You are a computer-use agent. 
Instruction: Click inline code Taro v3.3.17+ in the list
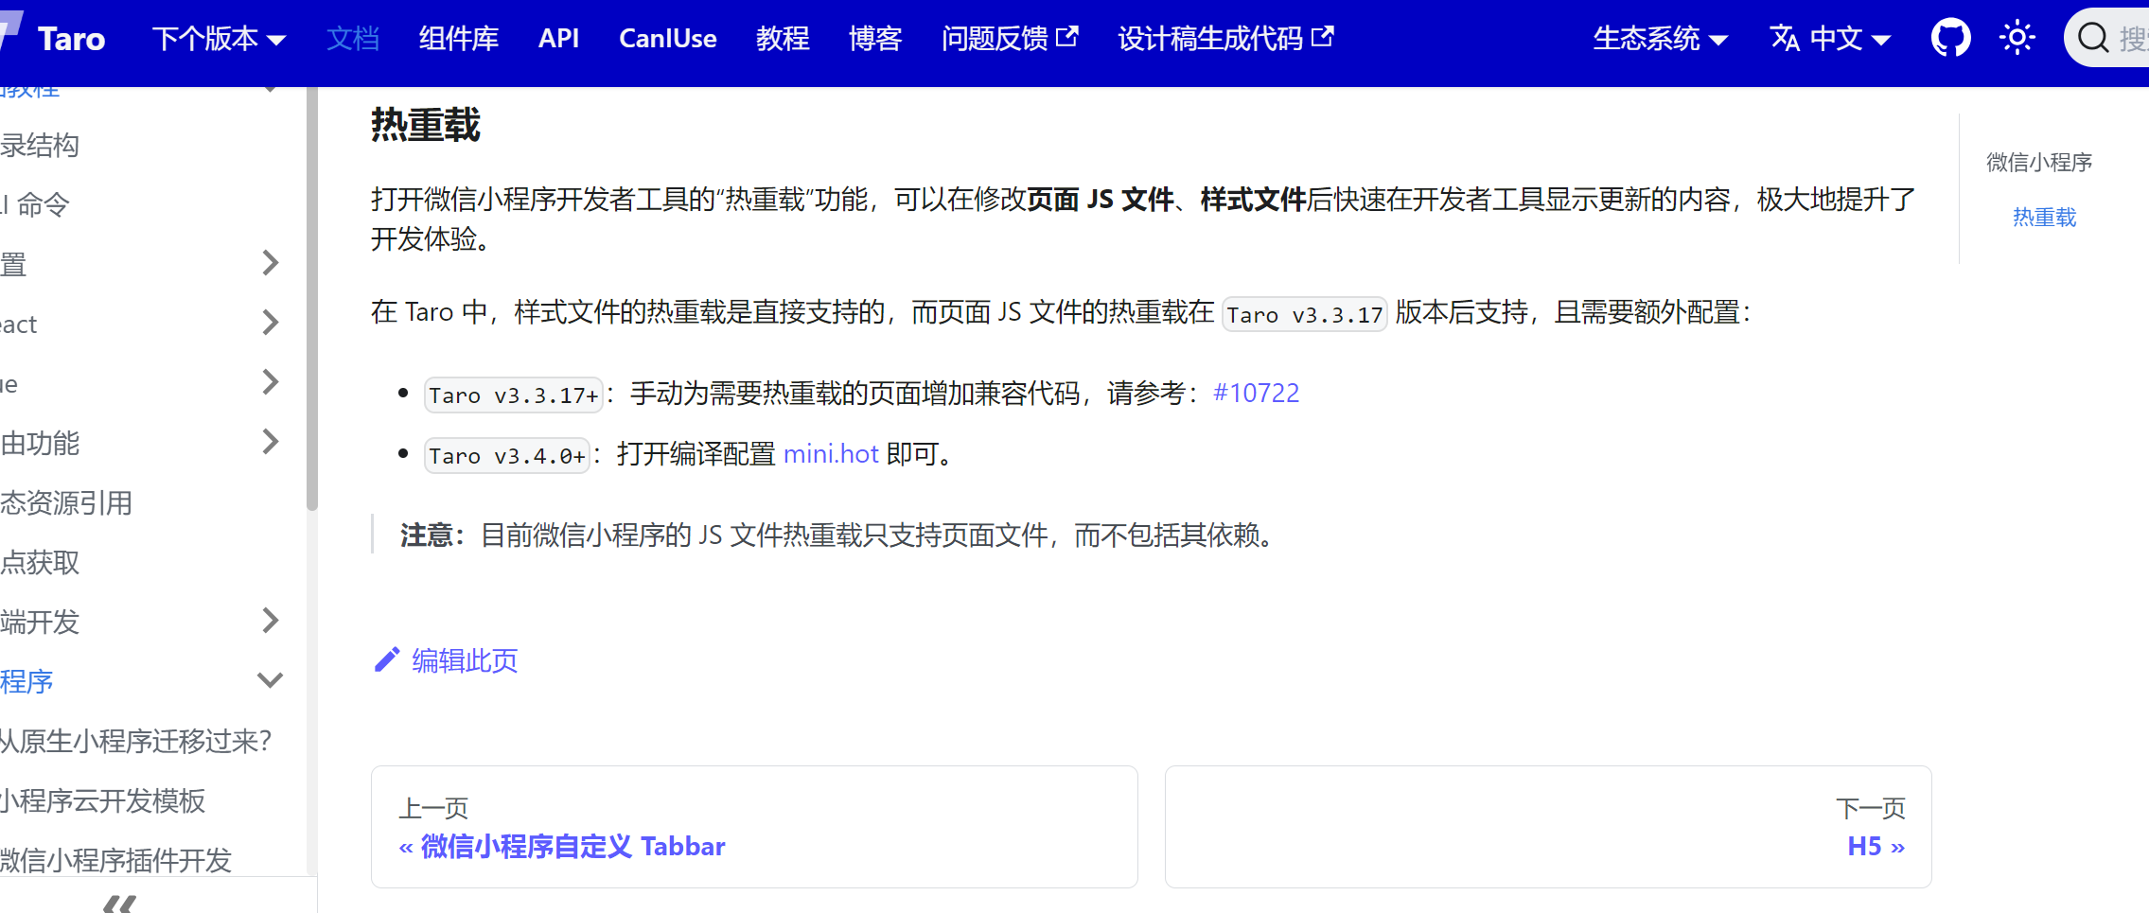click(514, 395)
